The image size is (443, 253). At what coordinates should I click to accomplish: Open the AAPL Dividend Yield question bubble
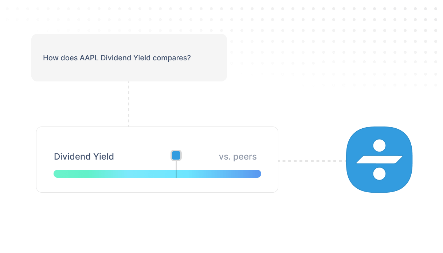pos(129,57)
